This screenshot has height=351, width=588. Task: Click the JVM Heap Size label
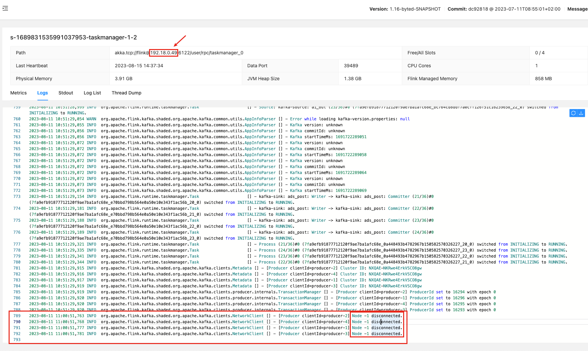(x=263, y=79)
